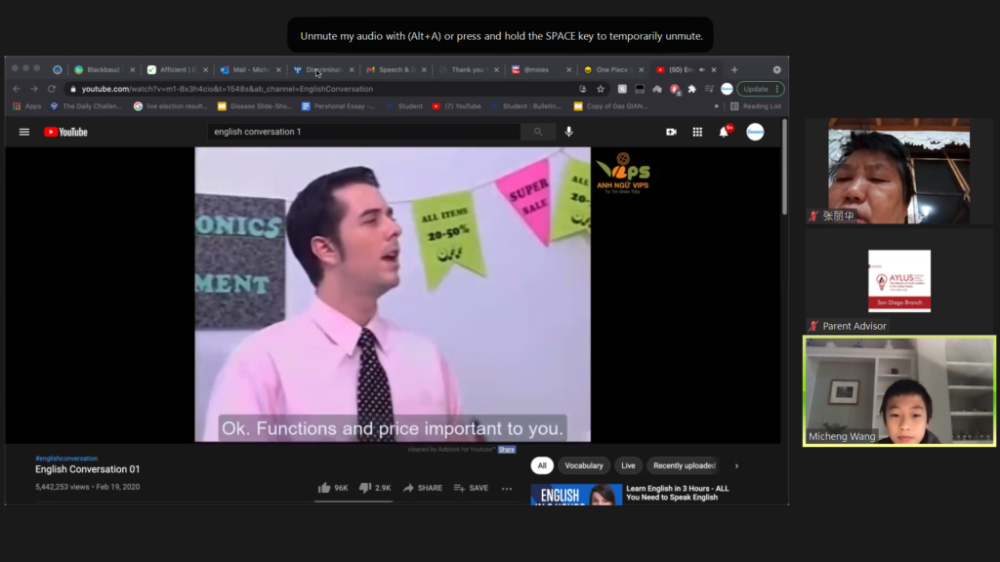Viewport: 1000px width, 562px height.
Task: Start voice search with the microphone icon
Action: (569, 132)
